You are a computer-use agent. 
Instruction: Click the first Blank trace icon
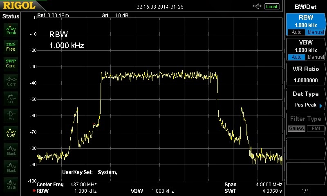[11, 150]
